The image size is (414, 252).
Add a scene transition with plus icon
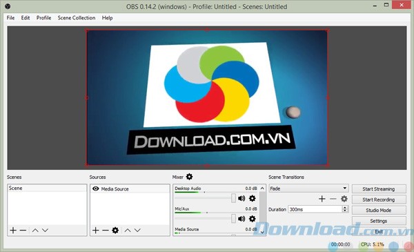point(322,199)
